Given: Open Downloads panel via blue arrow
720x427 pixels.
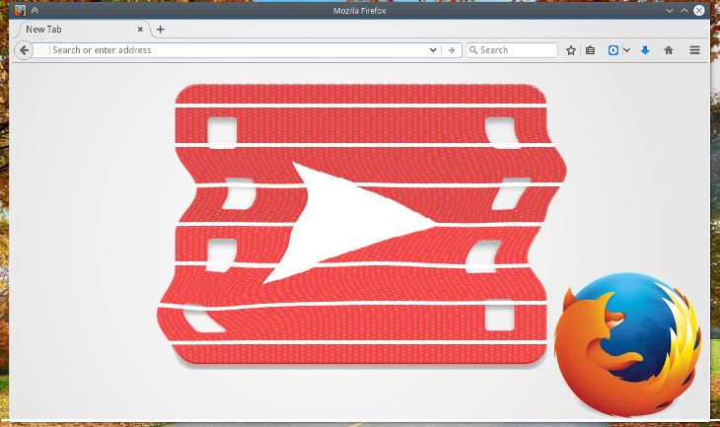Looking at the screenshot, I should pos(645,50).
